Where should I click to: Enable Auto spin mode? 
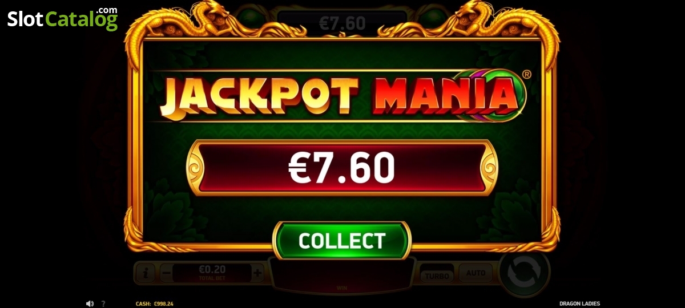click(476, 274)
